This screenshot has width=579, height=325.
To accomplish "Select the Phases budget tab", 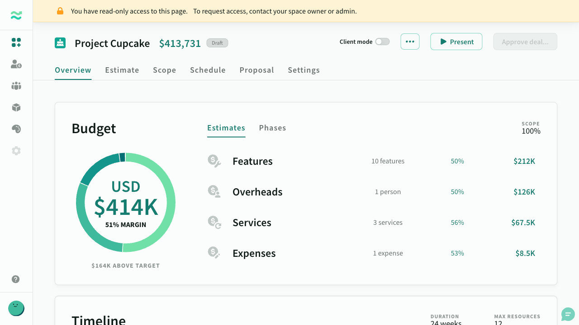I will pos(273,128).
